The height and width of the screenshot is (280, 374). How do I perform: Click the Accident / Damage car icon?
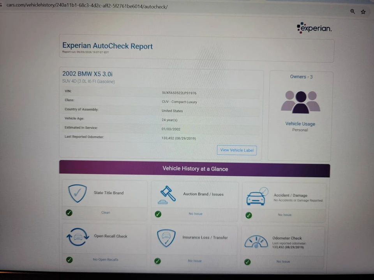coord(257,196)
